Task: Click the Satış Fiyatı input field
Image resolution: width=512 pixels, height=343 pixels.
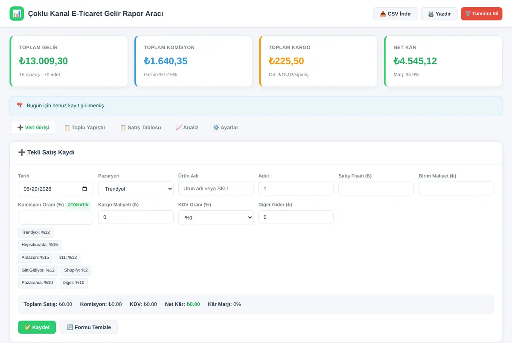Action: (376, 189)
